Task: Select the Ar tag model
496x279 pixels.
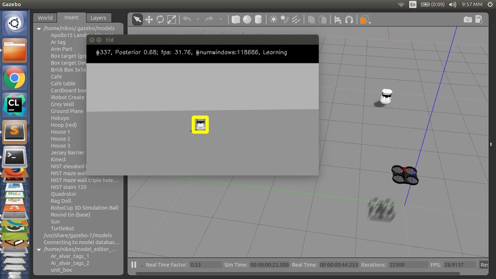Action: [58, 42]
